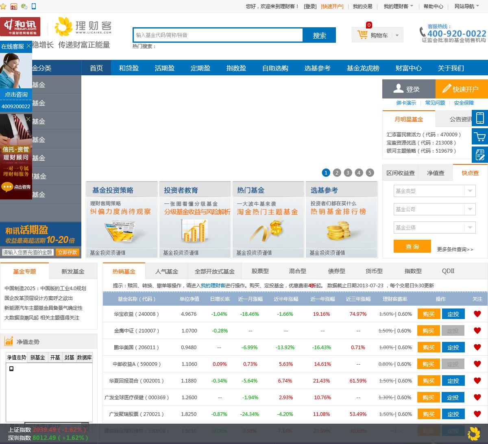Click the fund search input field
488x444 pixels.
pos(218,35)
